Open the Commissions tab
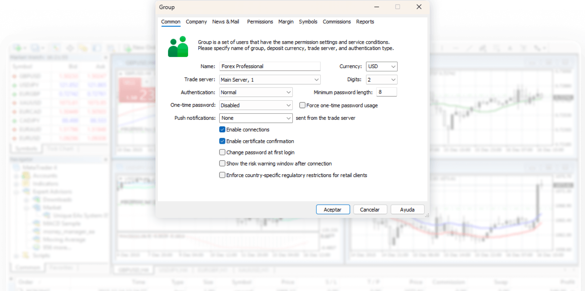Image resolution: width=585 pixels, height=291 pixels. click(x=337, y=22)
